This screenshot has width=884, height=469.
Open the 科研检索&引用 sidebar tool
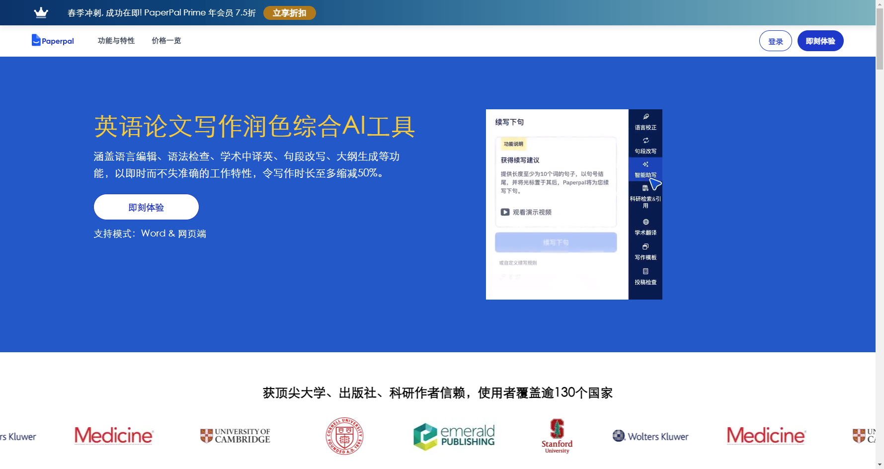tap(645, 196)
